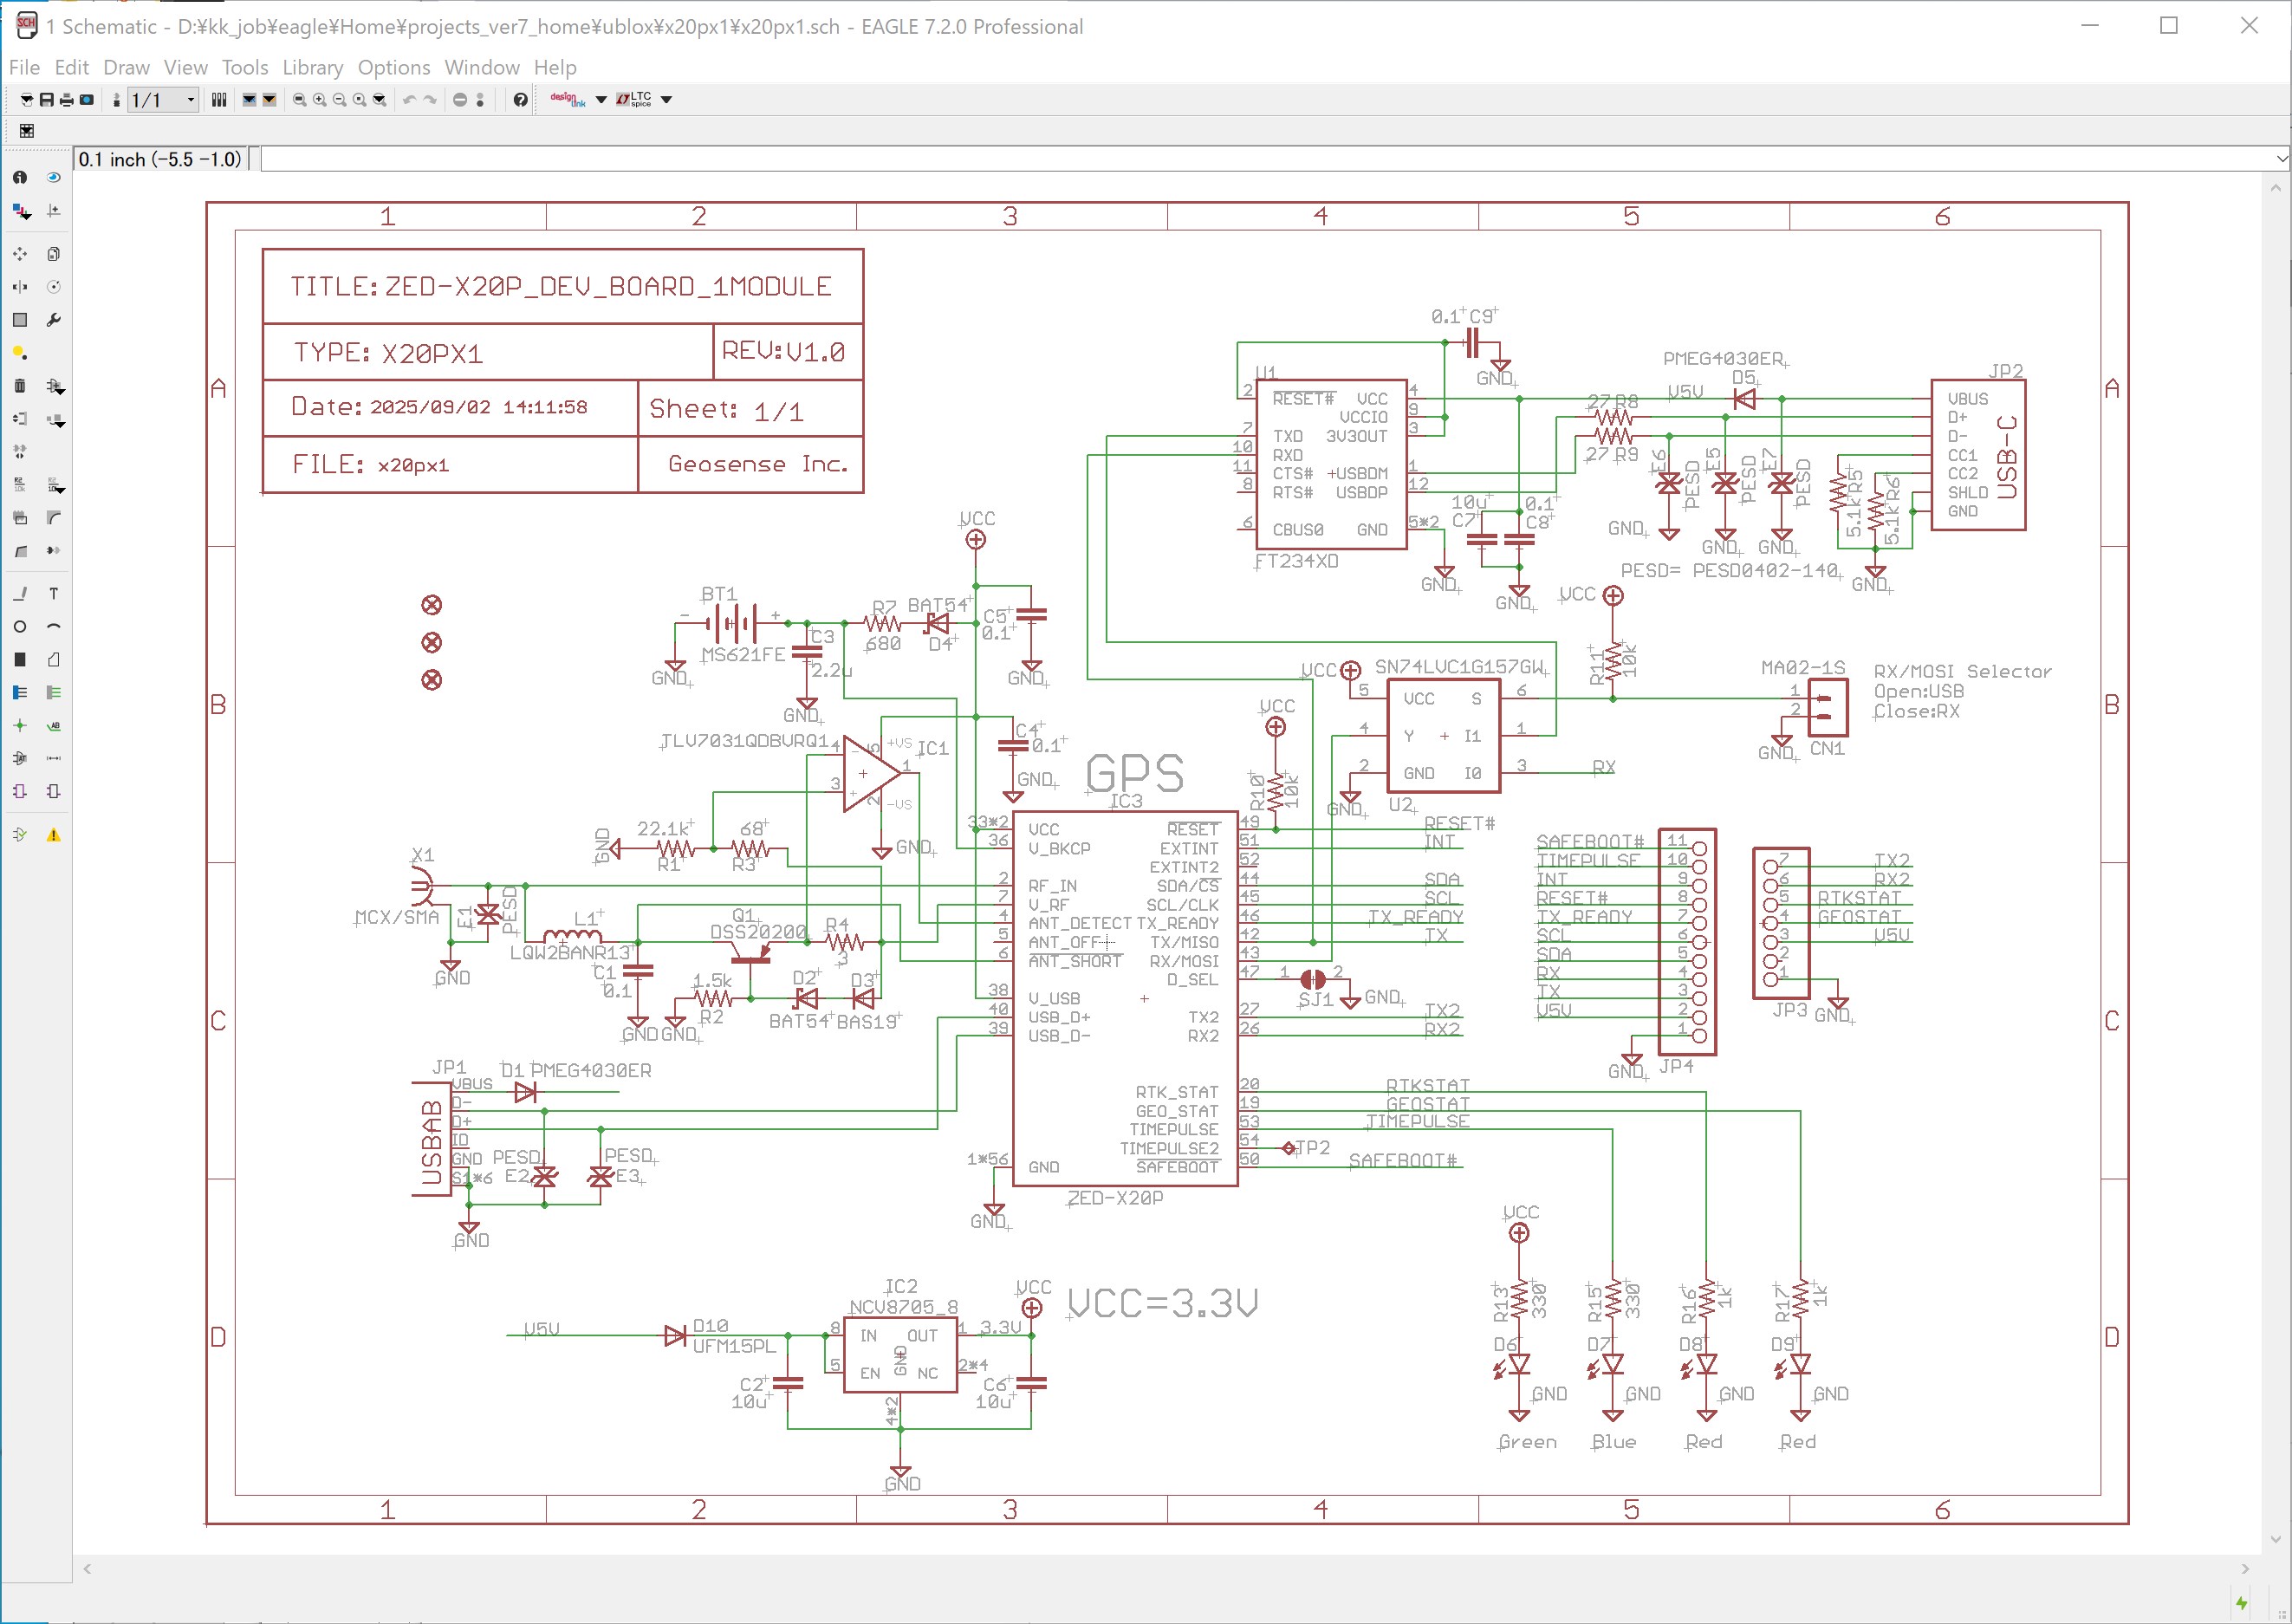
Task: Click the Print icon in toolbar
Action: coord(66,100)
